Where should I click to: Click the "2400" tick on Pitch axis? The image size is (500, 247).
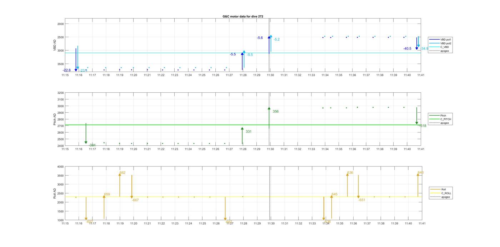click(x=60, y=146)
